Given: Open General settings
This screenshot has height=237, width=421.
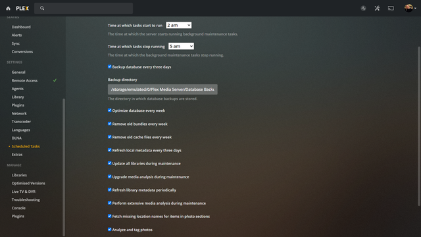Looking at the screenshot, I should [x=18, y=72].
